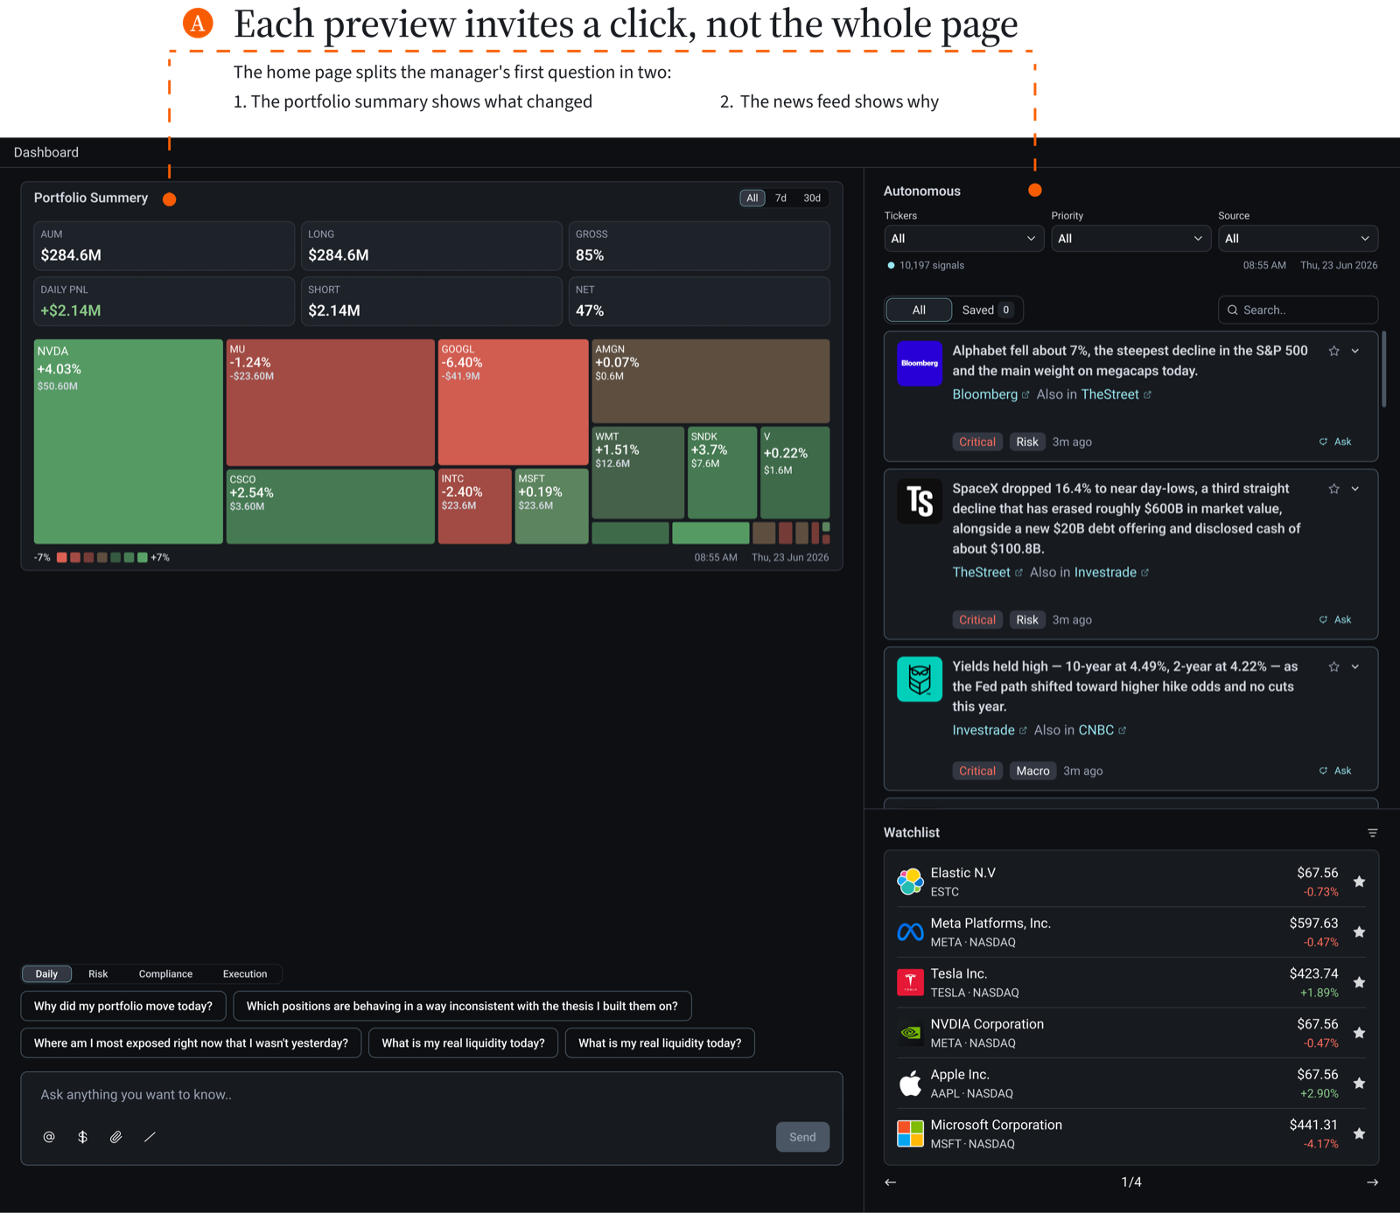
Task: Expand the SpaceX dropped 16.4% card
Action: point(1355,489)
